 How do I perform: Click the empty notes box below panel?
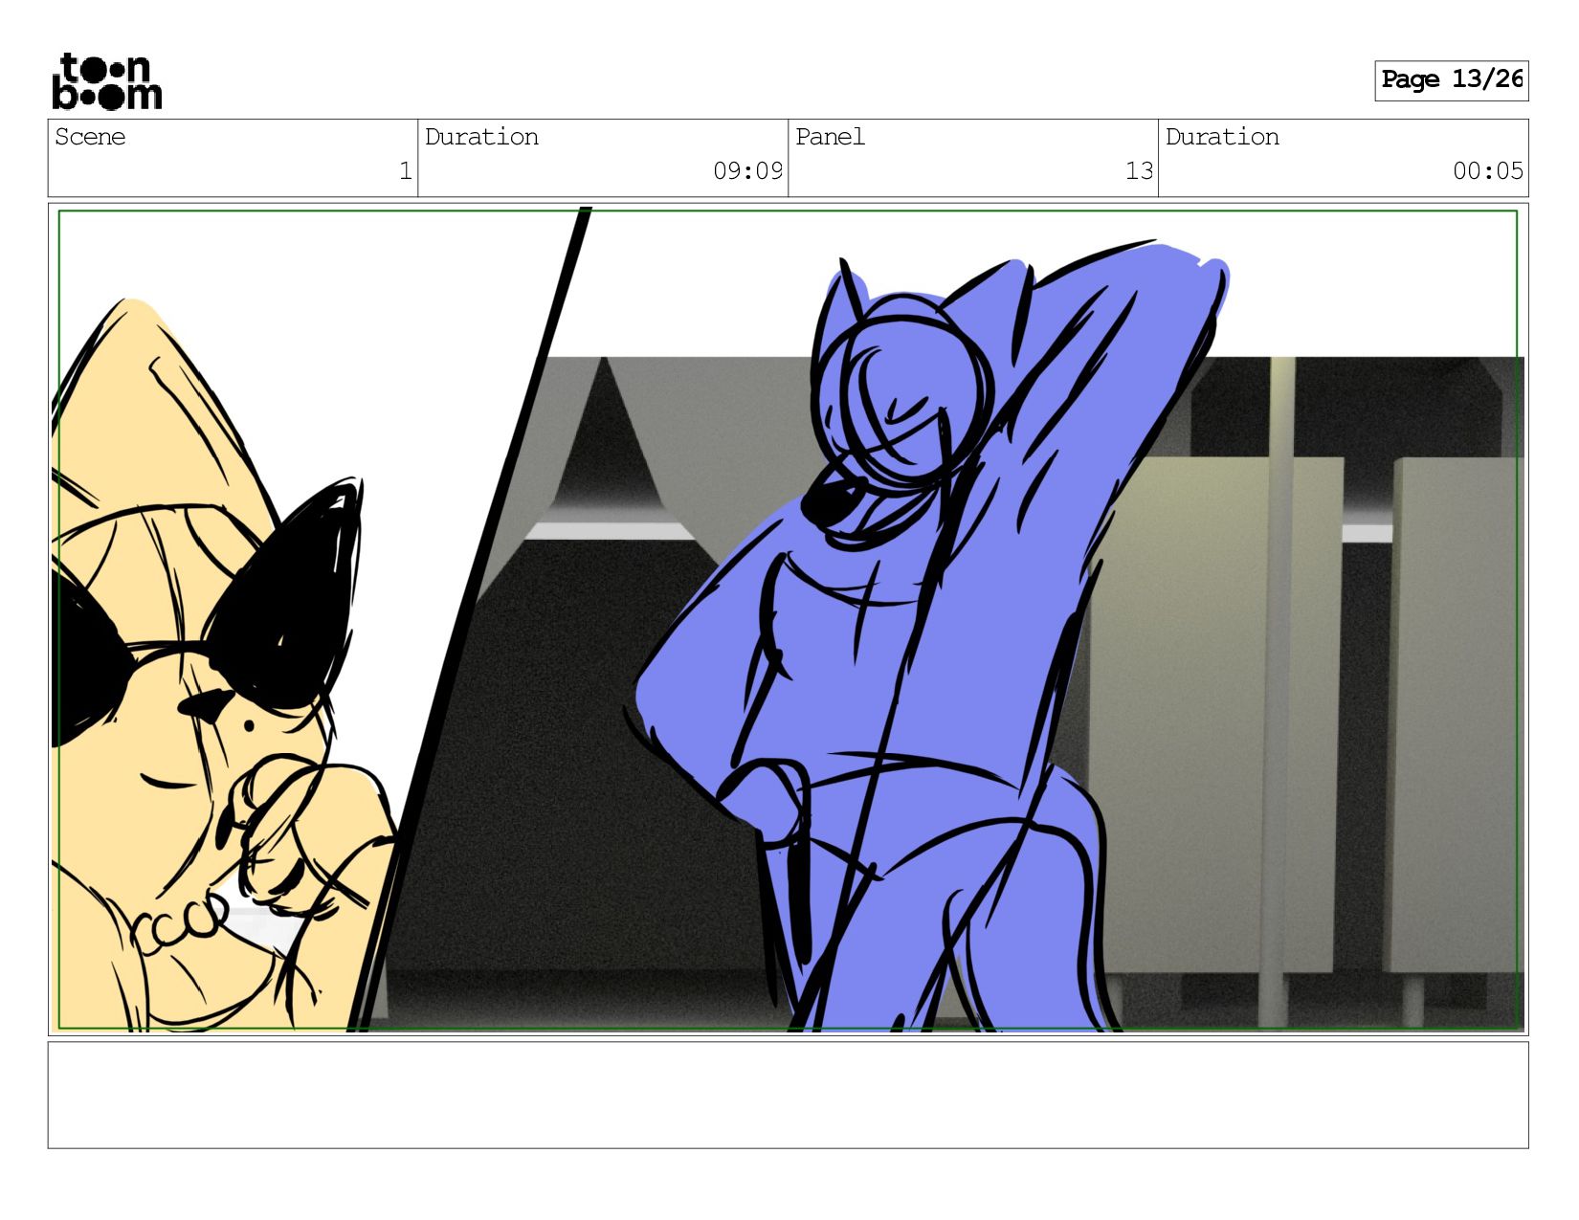(788, 1095)
